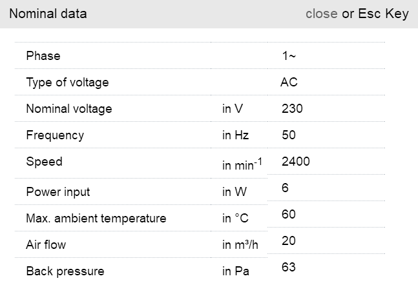The width and height of the screenshot is (418, 303).
Task: Select the Max. ambient temperature label
Action: click(x=96, y=219)
